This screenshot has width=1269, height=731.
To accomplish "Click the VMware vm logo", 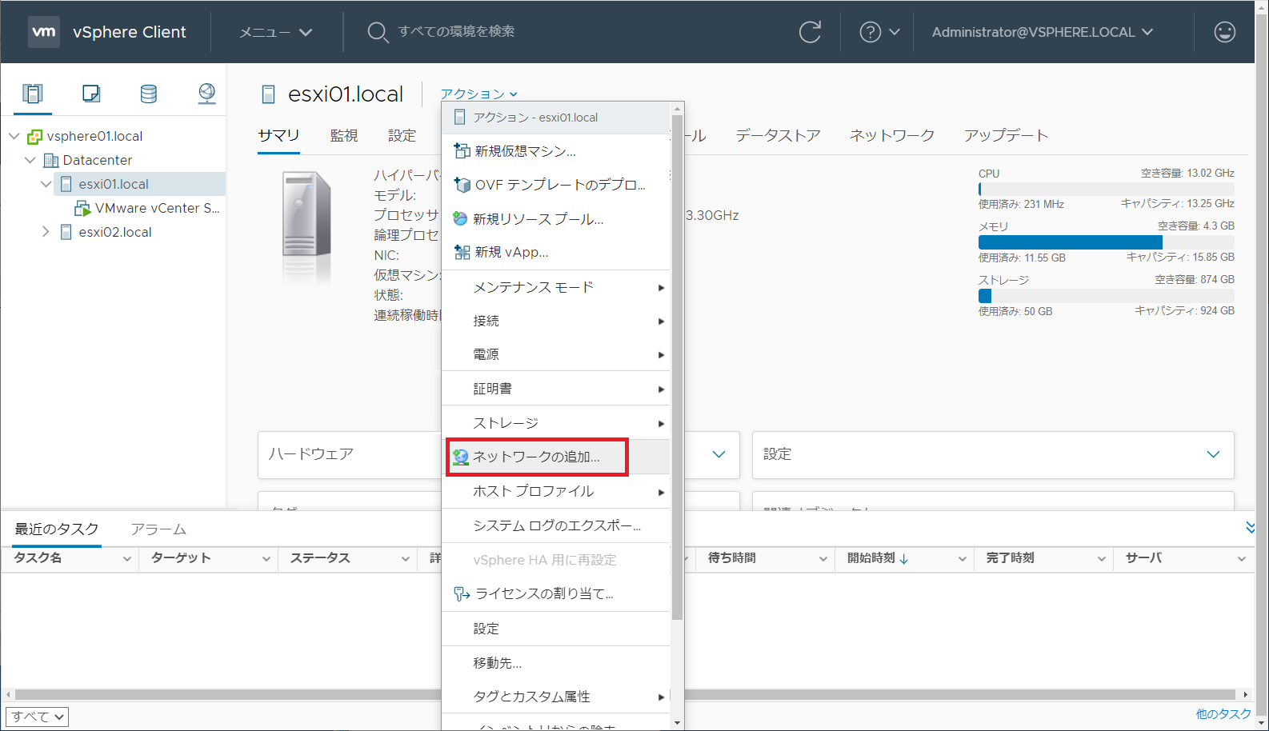I will tap(44, 32).
